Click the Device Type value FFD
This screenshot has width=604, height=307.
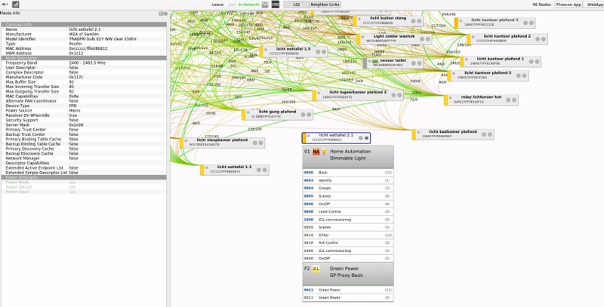point(72,106)
